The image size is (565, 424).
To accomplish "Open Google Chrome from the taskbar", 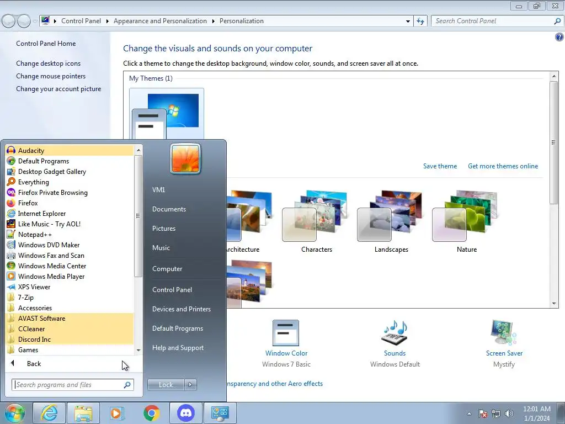I will click(152, 413).
